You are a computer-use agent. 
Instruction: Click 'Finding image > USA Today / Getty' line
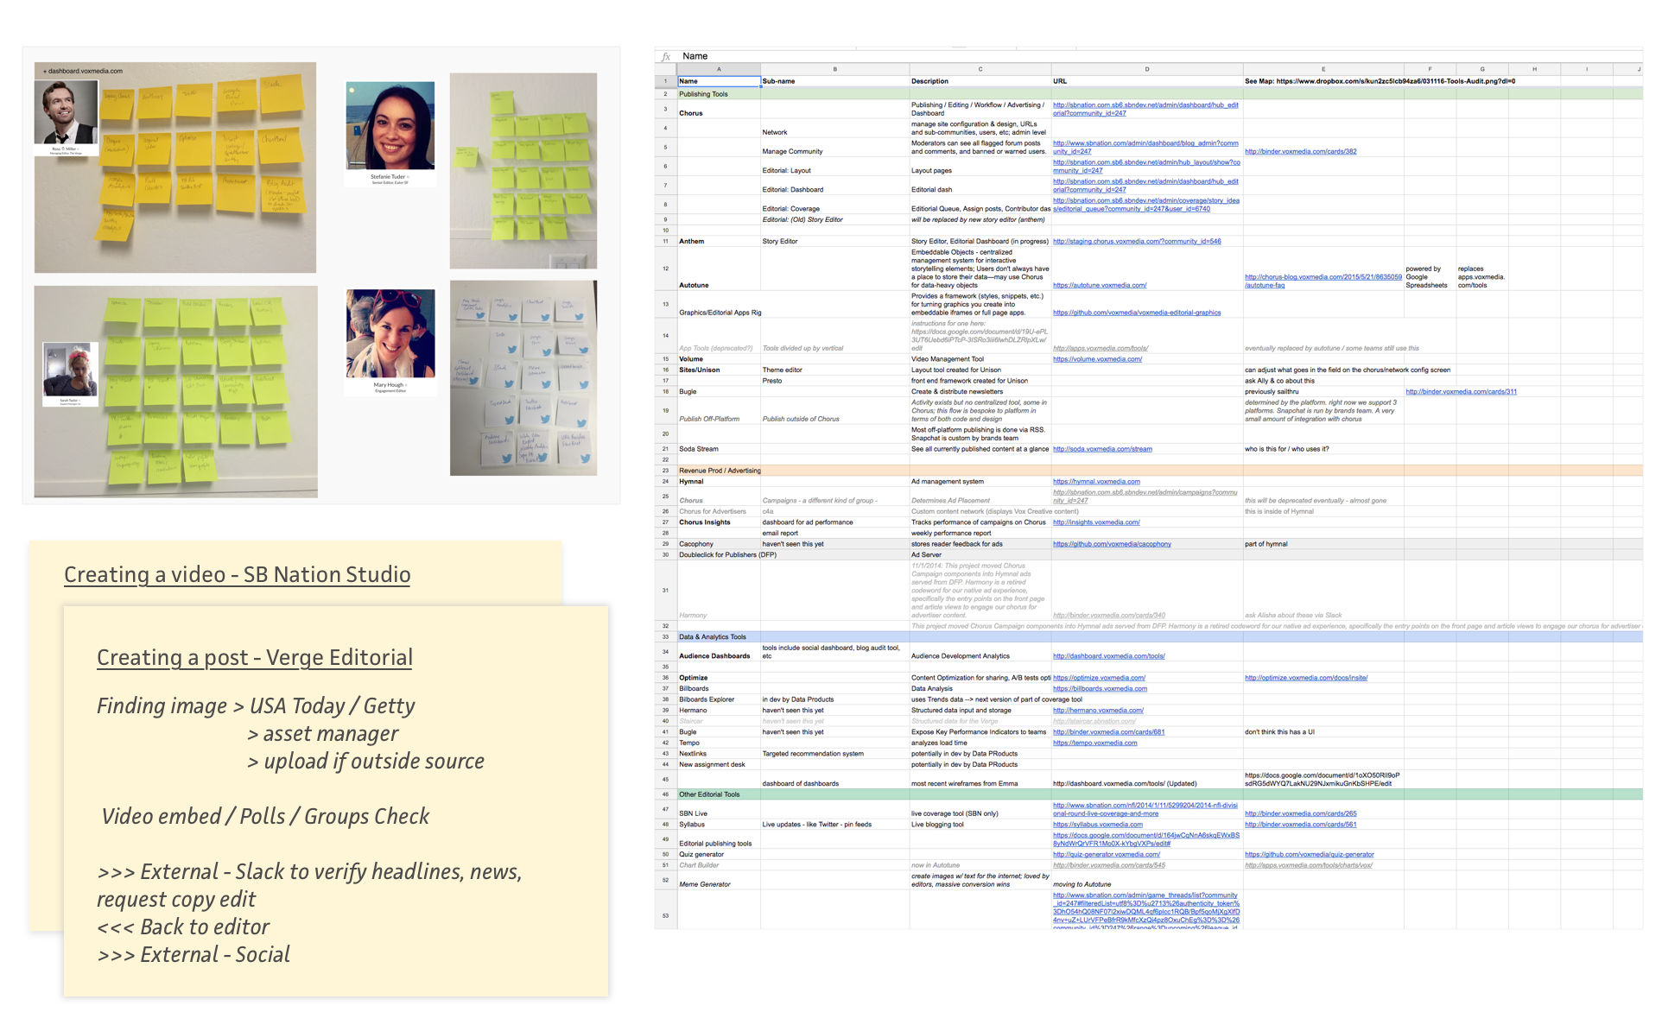tap(256, 706)
